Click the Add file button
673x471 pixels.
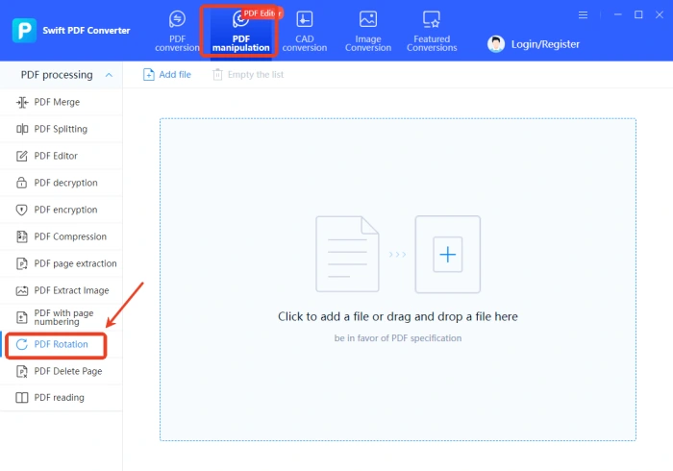[166, 75]
